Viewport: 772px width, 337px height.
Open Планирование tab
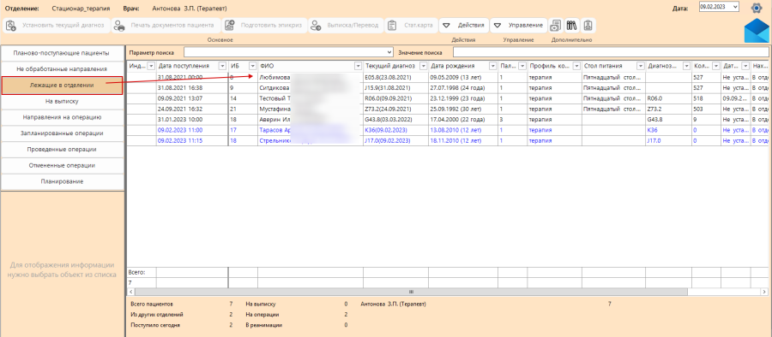click(62, 181)
